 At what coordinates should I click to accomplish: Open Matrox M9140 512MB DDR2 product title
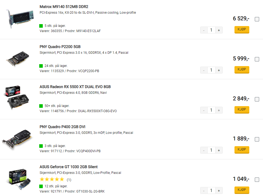click(64, 7)
